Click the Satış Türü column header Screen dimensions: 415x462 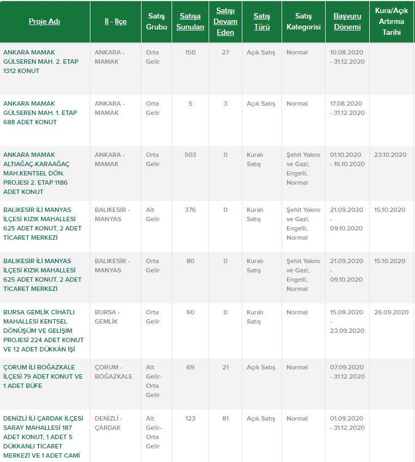coord(262,22)
